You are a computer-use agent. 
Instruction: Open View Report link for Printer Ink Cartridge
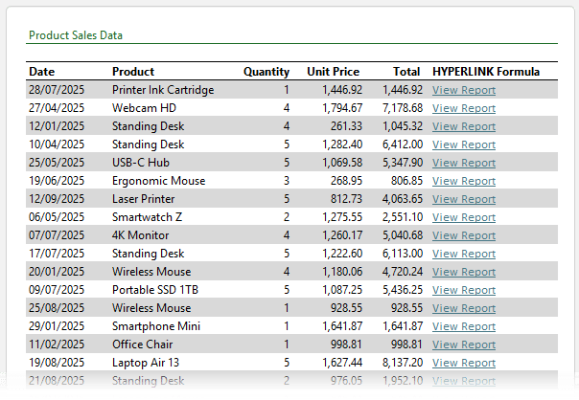464,90
